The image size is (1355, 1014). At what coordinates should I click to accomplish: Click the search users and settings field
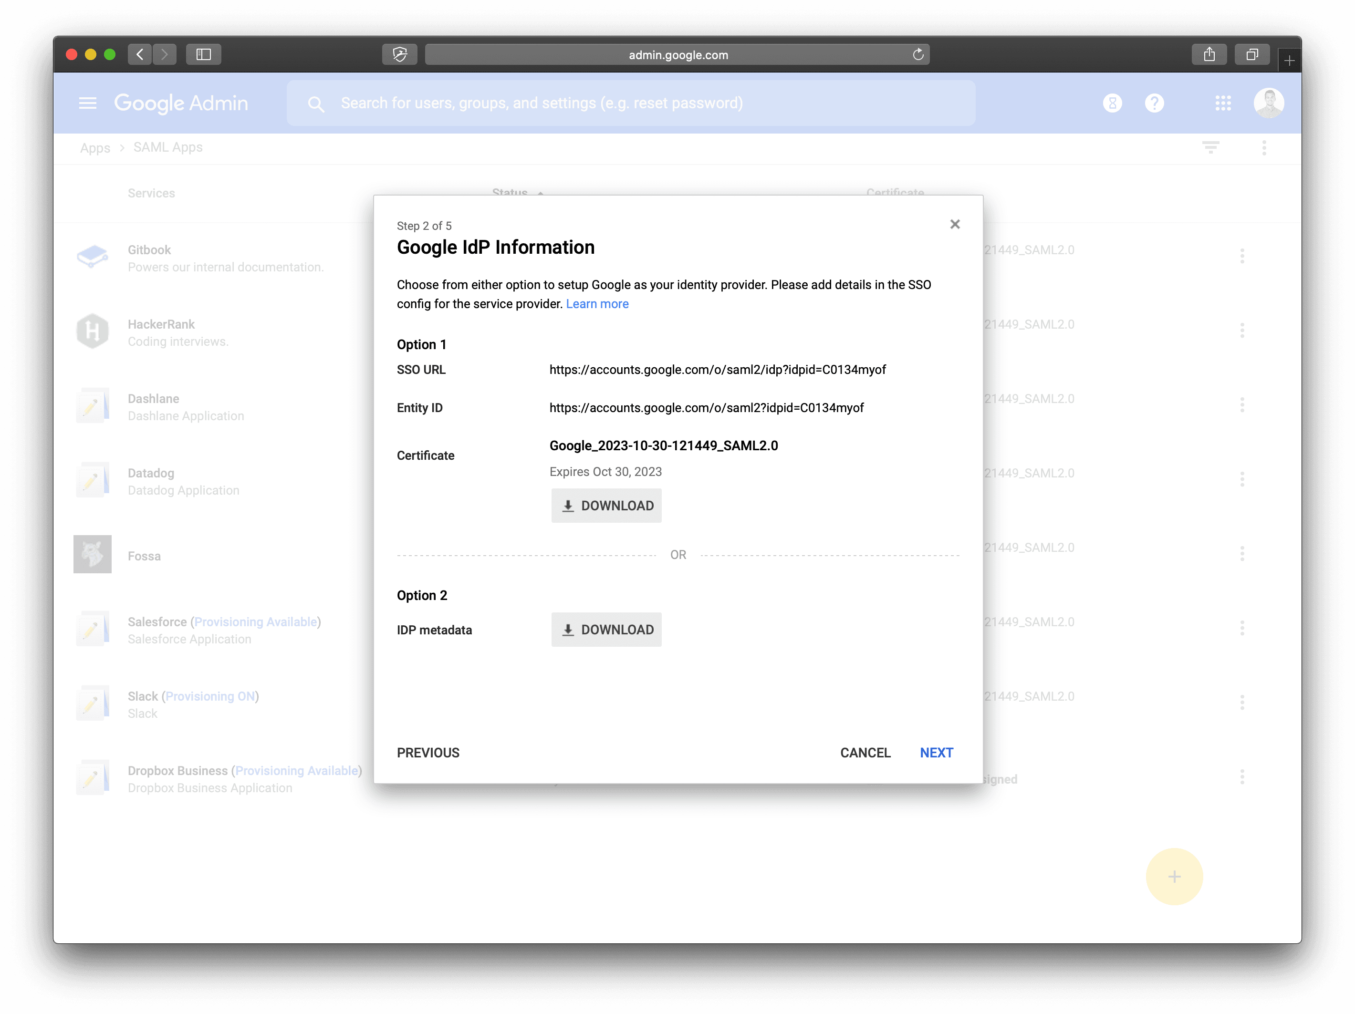[x=631, y=103]
